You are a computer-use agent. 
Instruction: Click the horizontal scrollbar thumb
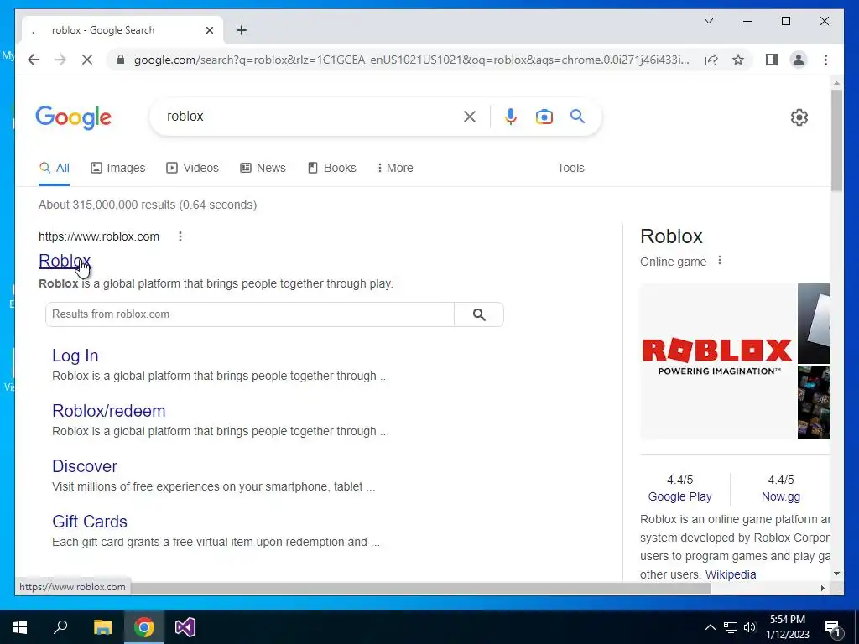pos(420,588)
